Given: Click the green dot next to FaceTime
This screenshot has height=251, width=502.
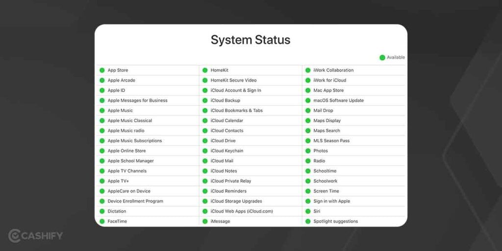Looking at the screenshot, I should coord(102,221).
